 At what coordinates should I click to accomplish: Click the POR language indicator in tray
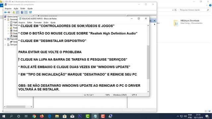(x=190, y=115)
